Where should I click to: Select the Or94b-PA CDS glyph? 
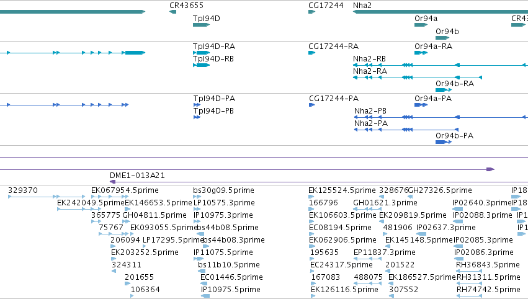click(x=444, y=142)
